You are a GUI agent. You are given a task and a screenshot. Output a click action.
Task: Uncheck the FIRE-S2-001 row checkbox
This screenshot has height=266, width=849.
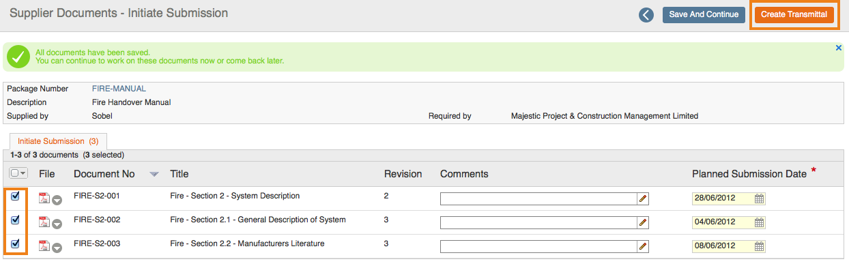point(16,196)
